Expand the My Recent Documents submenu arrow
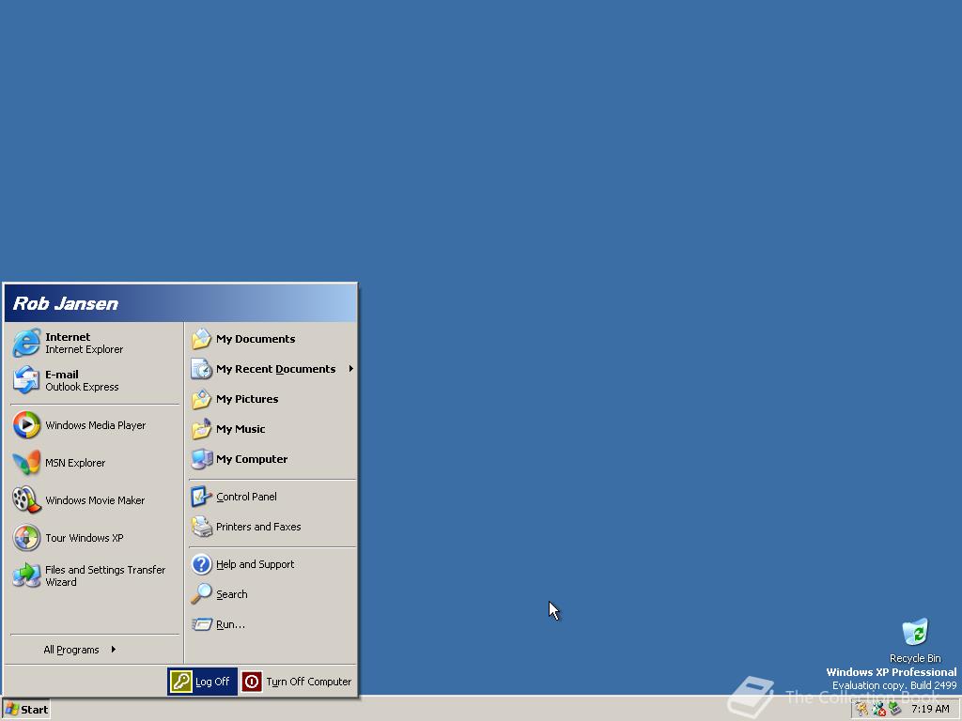The height and width of the screenshot is (721, 962). [x=351, y=368]
